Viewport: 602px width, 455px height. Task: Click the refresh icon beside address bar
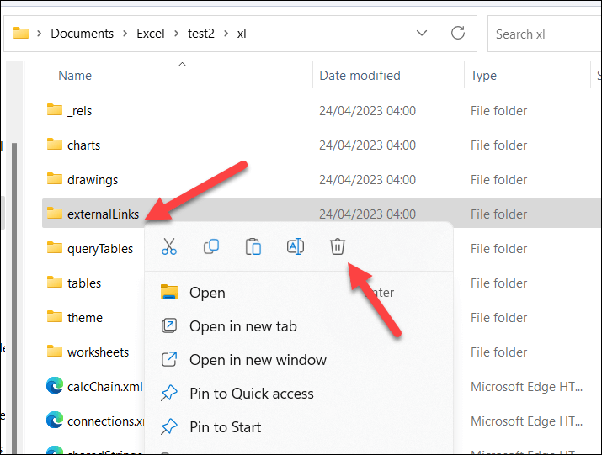[458, 34]
